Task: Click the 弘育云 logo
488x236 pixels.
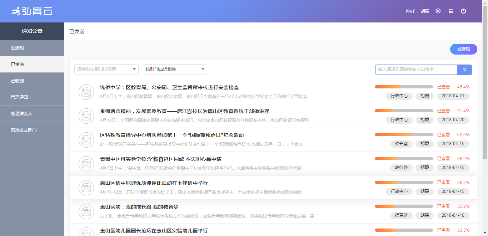Action: point(32,11)
